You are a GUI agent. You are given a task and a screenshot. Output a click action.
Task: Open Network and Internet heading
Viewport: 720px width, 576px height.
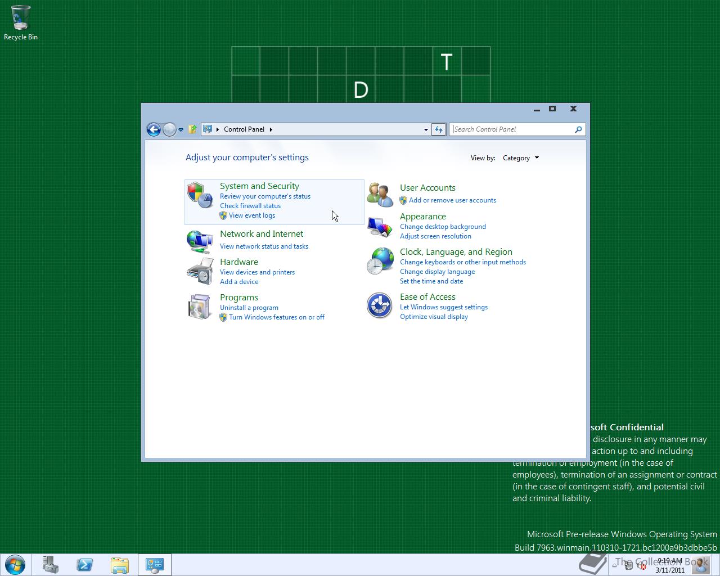point(262,234)
